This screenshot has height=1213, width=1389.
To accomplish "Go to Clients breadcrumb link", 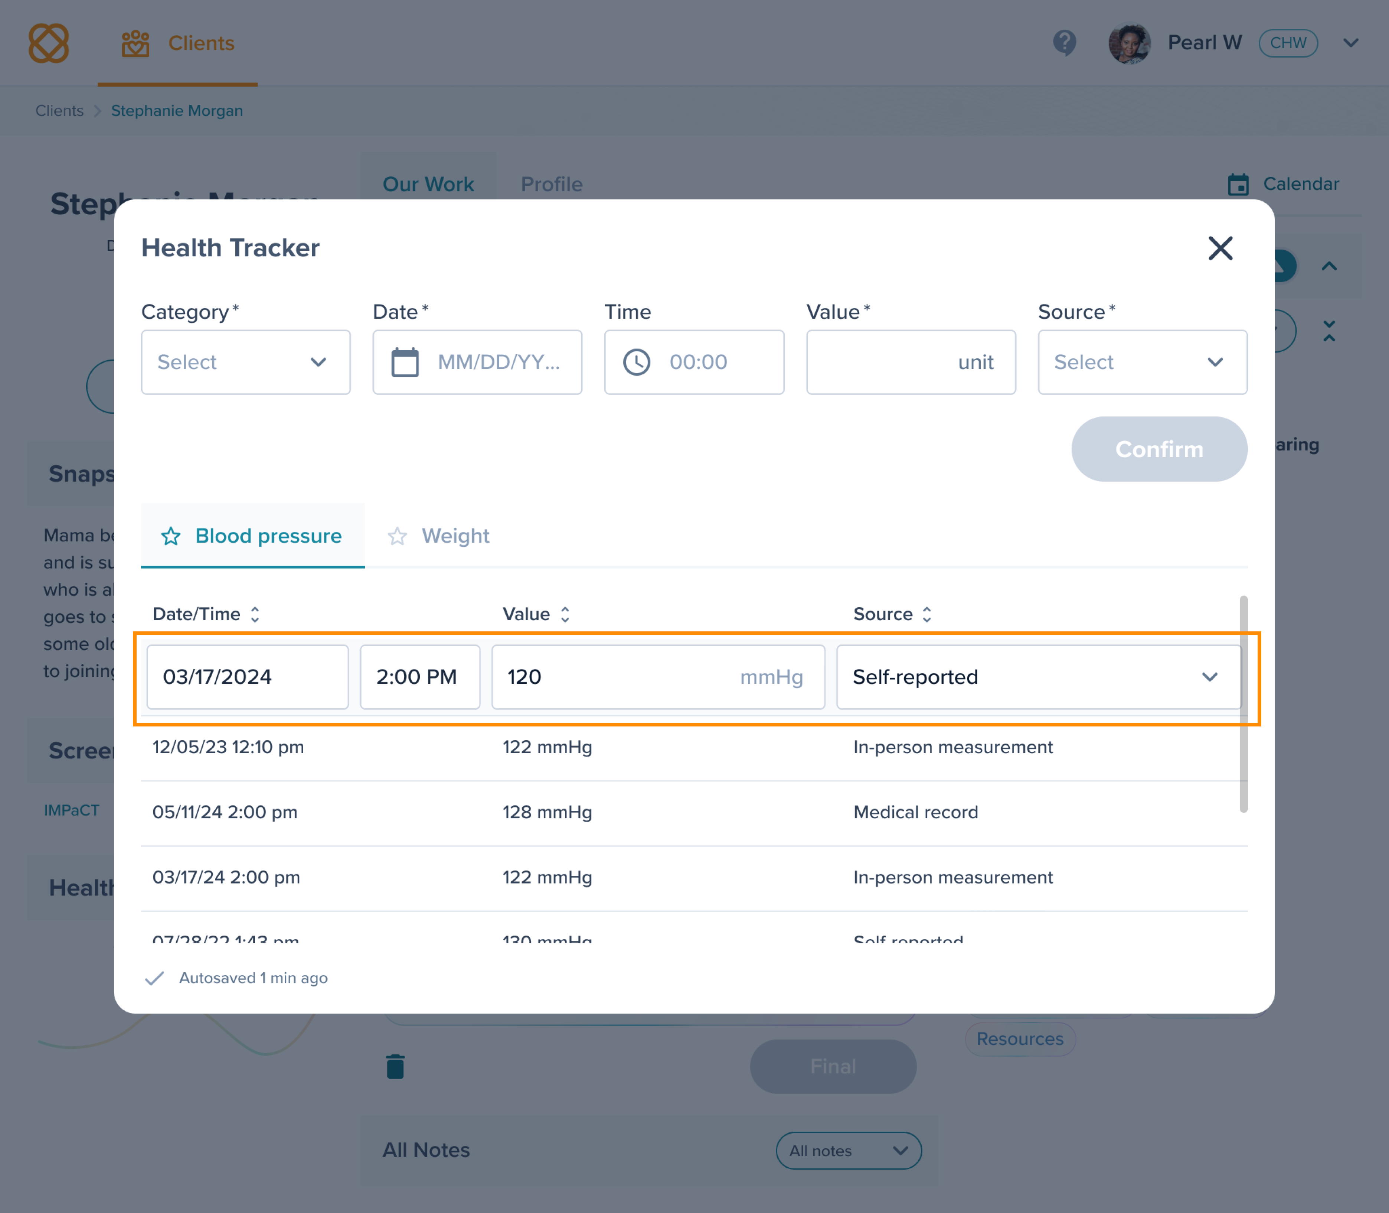I will pyautogui.click(x=59, y=110).
